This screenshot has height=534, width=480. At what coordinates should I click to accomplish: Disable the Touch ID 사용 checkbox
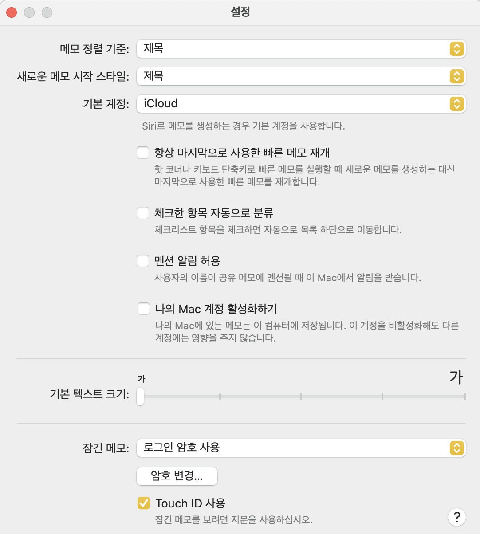[144, 503]
